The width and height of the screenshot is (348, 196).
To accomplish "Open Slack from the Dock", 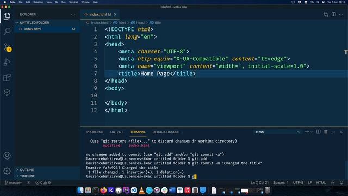I will click(x=164, y=191).
